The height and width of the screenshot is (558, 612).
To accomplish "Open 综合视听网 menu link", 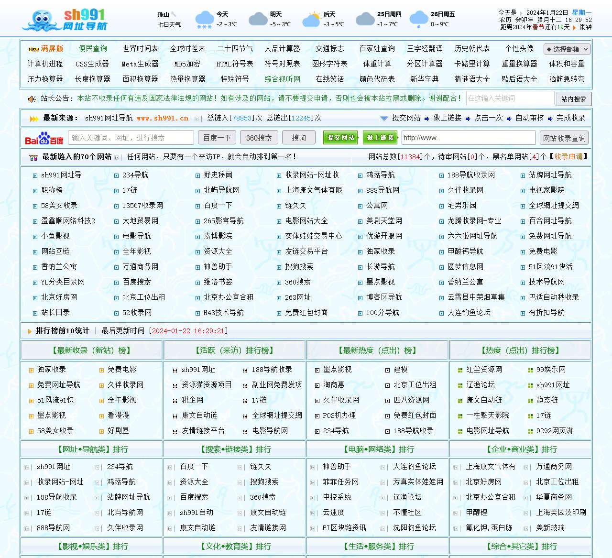I will click(282, 79).
